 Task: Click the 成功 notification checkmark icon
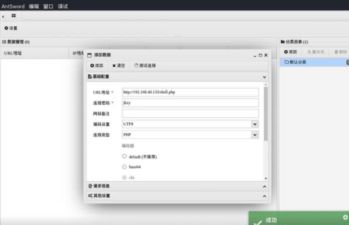pyautogui.click(x=258, y=222)
